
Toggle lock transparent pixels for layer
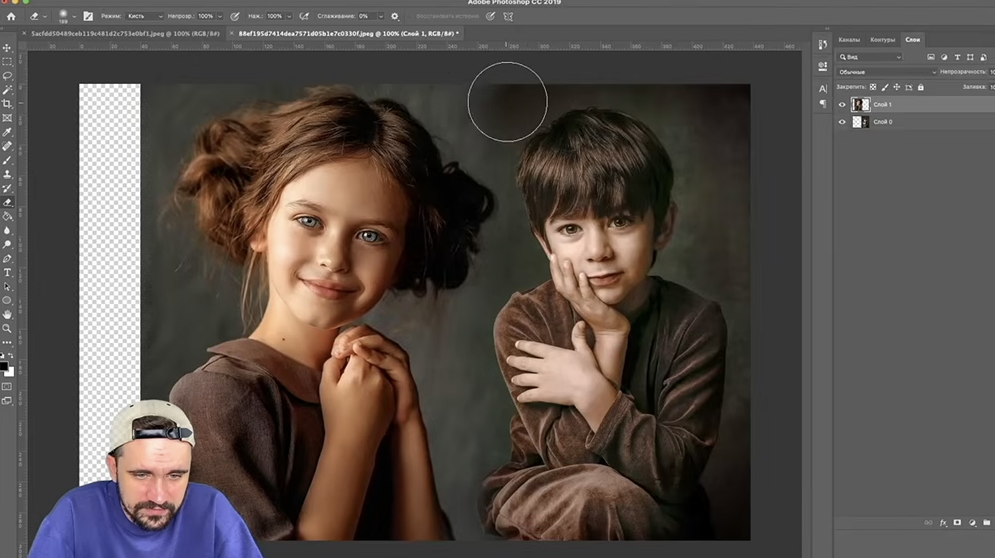pos(873,87)
